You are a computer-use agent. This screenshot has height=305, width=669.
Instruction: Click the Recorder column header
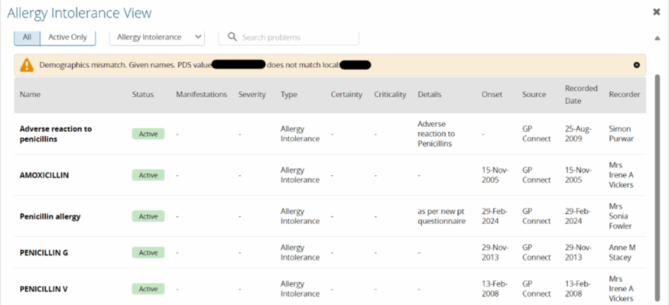[625, 94]
